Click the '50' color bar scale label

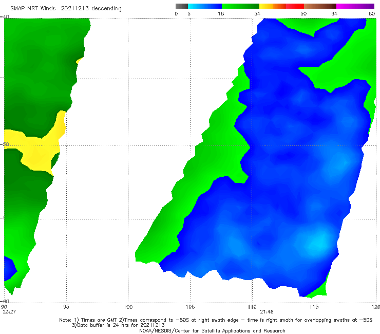tap(303, 14)
